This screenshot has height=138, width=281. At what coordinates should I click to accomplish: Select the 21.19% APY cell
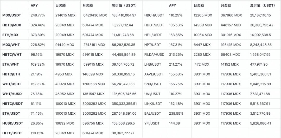tap(37, 74)
